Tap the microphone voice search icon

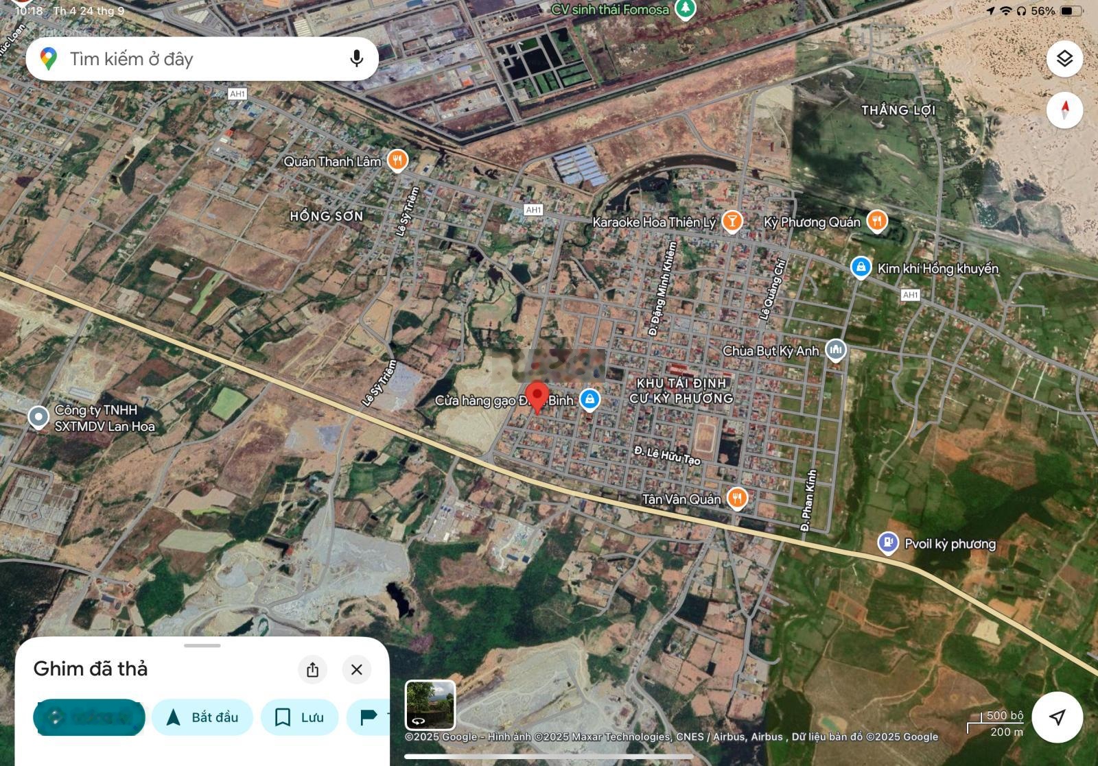pyautogui.click(x=356, y=59)
